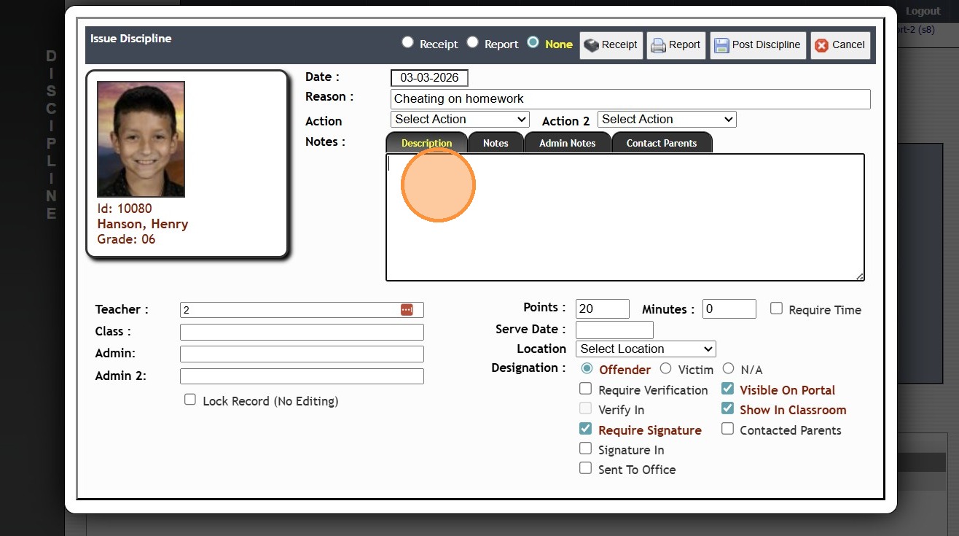Select the Receipt radio option

pyautogui.click(x=408, y=43)
